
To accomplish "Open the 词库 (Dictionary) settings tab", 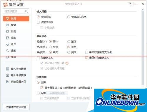I will [14, 38].
